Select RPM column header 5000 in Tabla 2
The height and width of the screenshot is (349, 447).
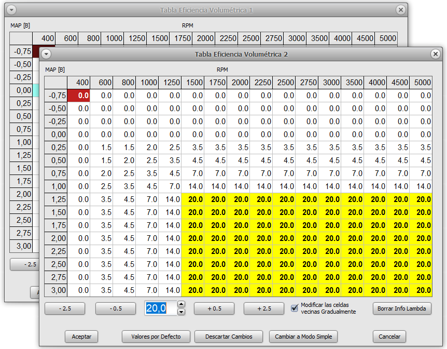pos(421,83)
